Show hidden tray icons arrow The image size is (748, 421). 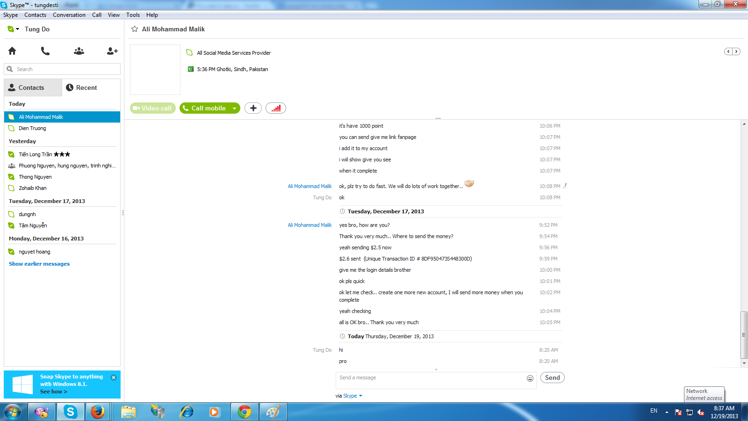[x=667, y=412]
